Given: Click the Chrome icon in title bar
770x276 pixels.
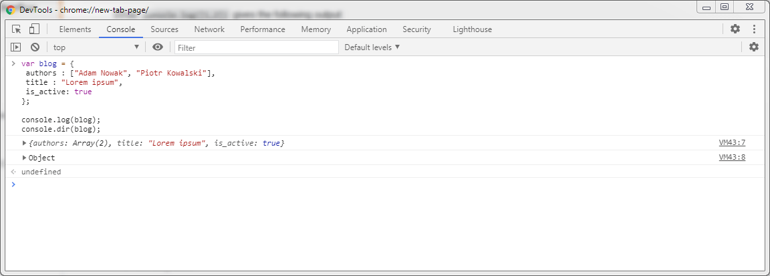Looking at the screenshot, I should pyautogui.click(x=11, y=9).
